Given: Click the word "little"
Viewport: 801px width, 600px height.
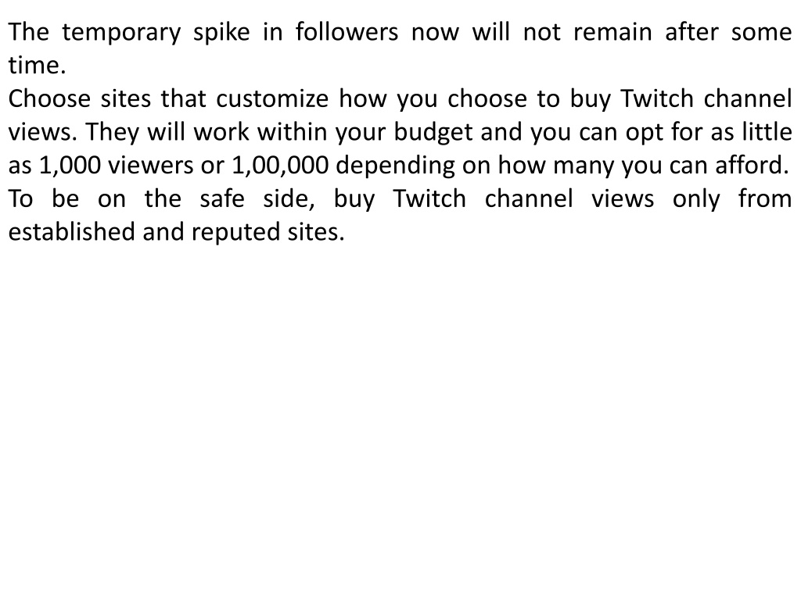Looking at the screenshot, I should click(x=767, y=131).
